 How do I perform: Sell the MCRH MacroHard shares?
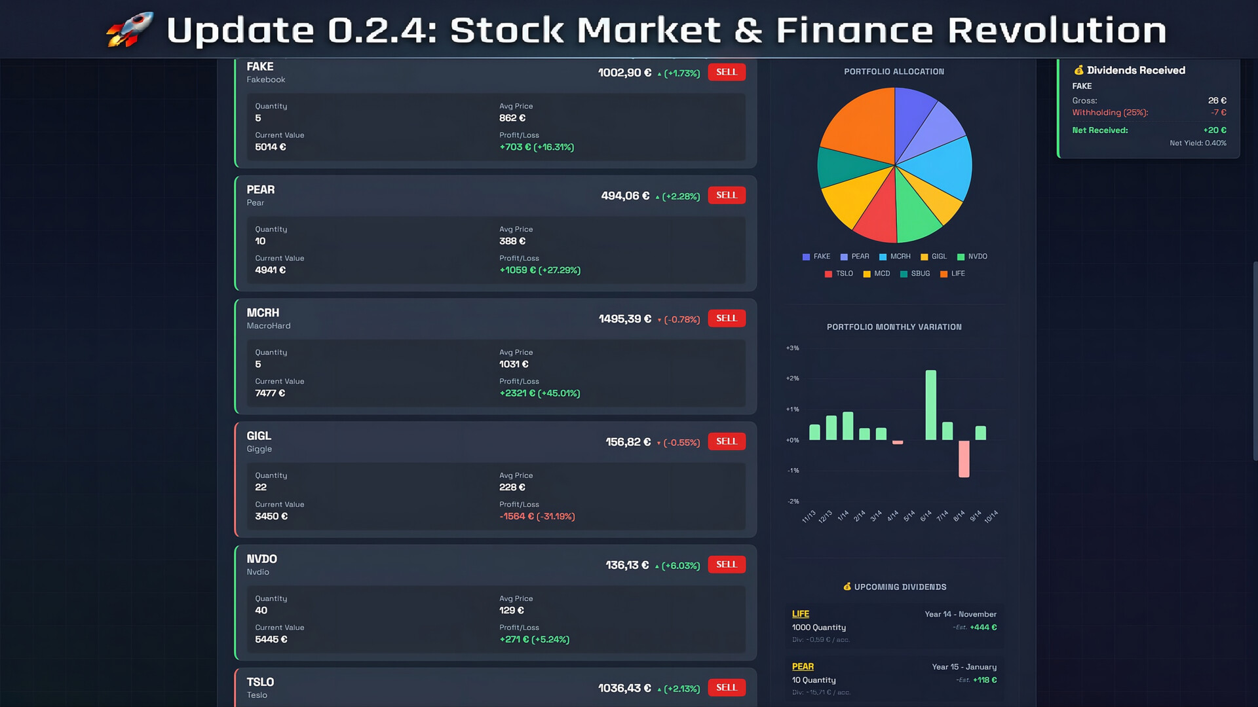[x=727, y=318]
